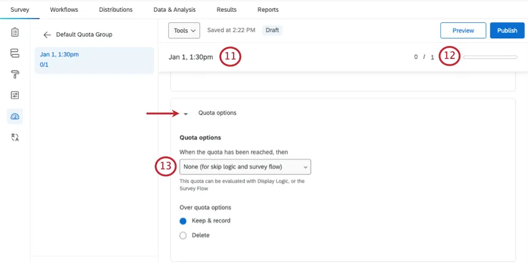Image resolution: width=528 pixels, height=263 pixels.
Task: Click the Preview button
Action: (x=463, y=30)
